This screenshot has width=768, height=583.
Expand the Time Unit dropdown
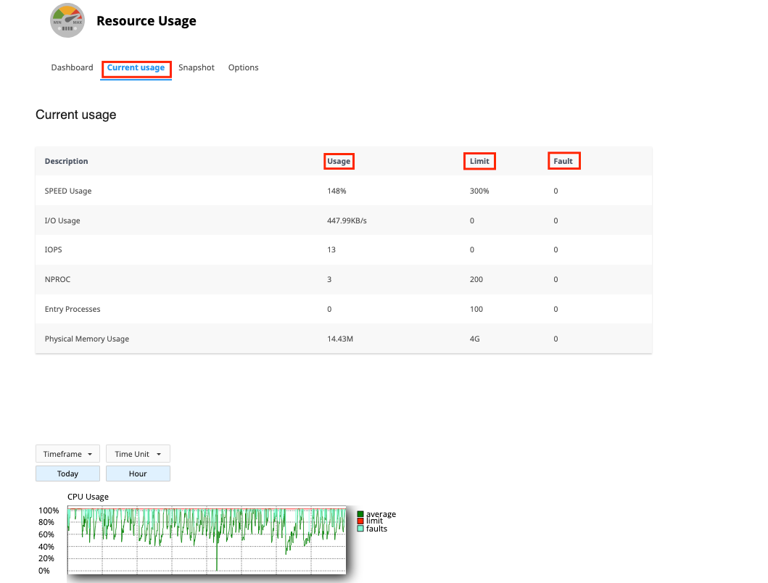click(x=138, y=454)
